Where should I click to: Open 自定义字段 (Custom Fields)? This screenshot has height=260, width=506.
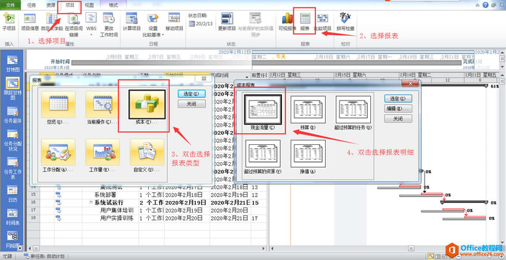52,22
